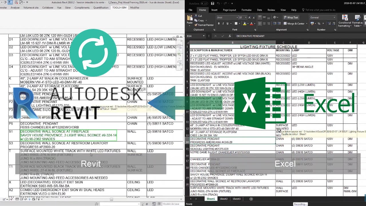Click the Copy command in Clipboard group
366x206 pixels.
199,20
